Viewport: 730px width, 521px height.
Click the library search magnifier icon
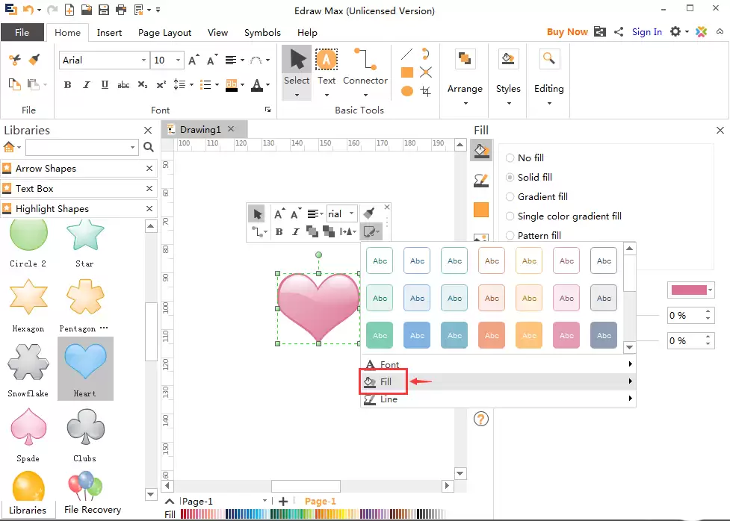[149, 148]
